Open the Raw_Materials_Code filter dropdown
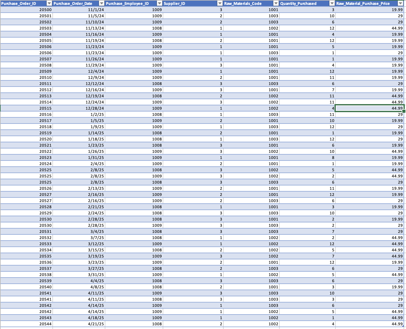Screen dimensions: 406x329 click(x=276, y=3)
